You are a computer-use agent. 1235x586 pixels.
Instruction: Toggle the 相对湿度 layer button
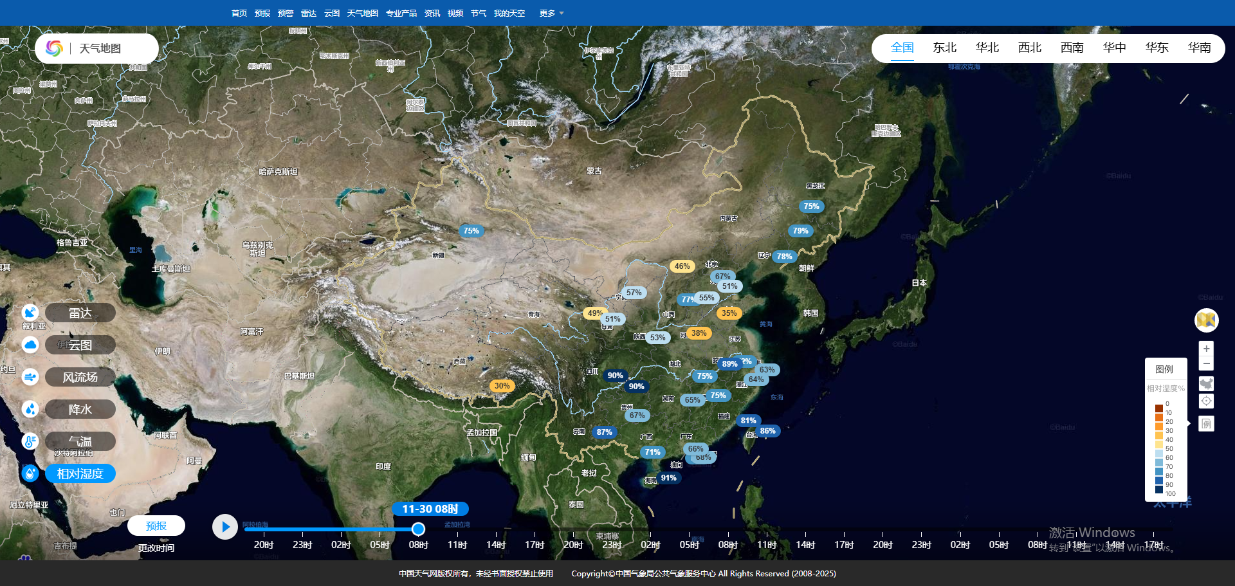pos(80,473)
